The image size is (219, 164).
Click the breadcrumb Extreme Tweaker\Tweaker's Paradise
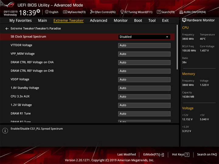pos(36,29)
